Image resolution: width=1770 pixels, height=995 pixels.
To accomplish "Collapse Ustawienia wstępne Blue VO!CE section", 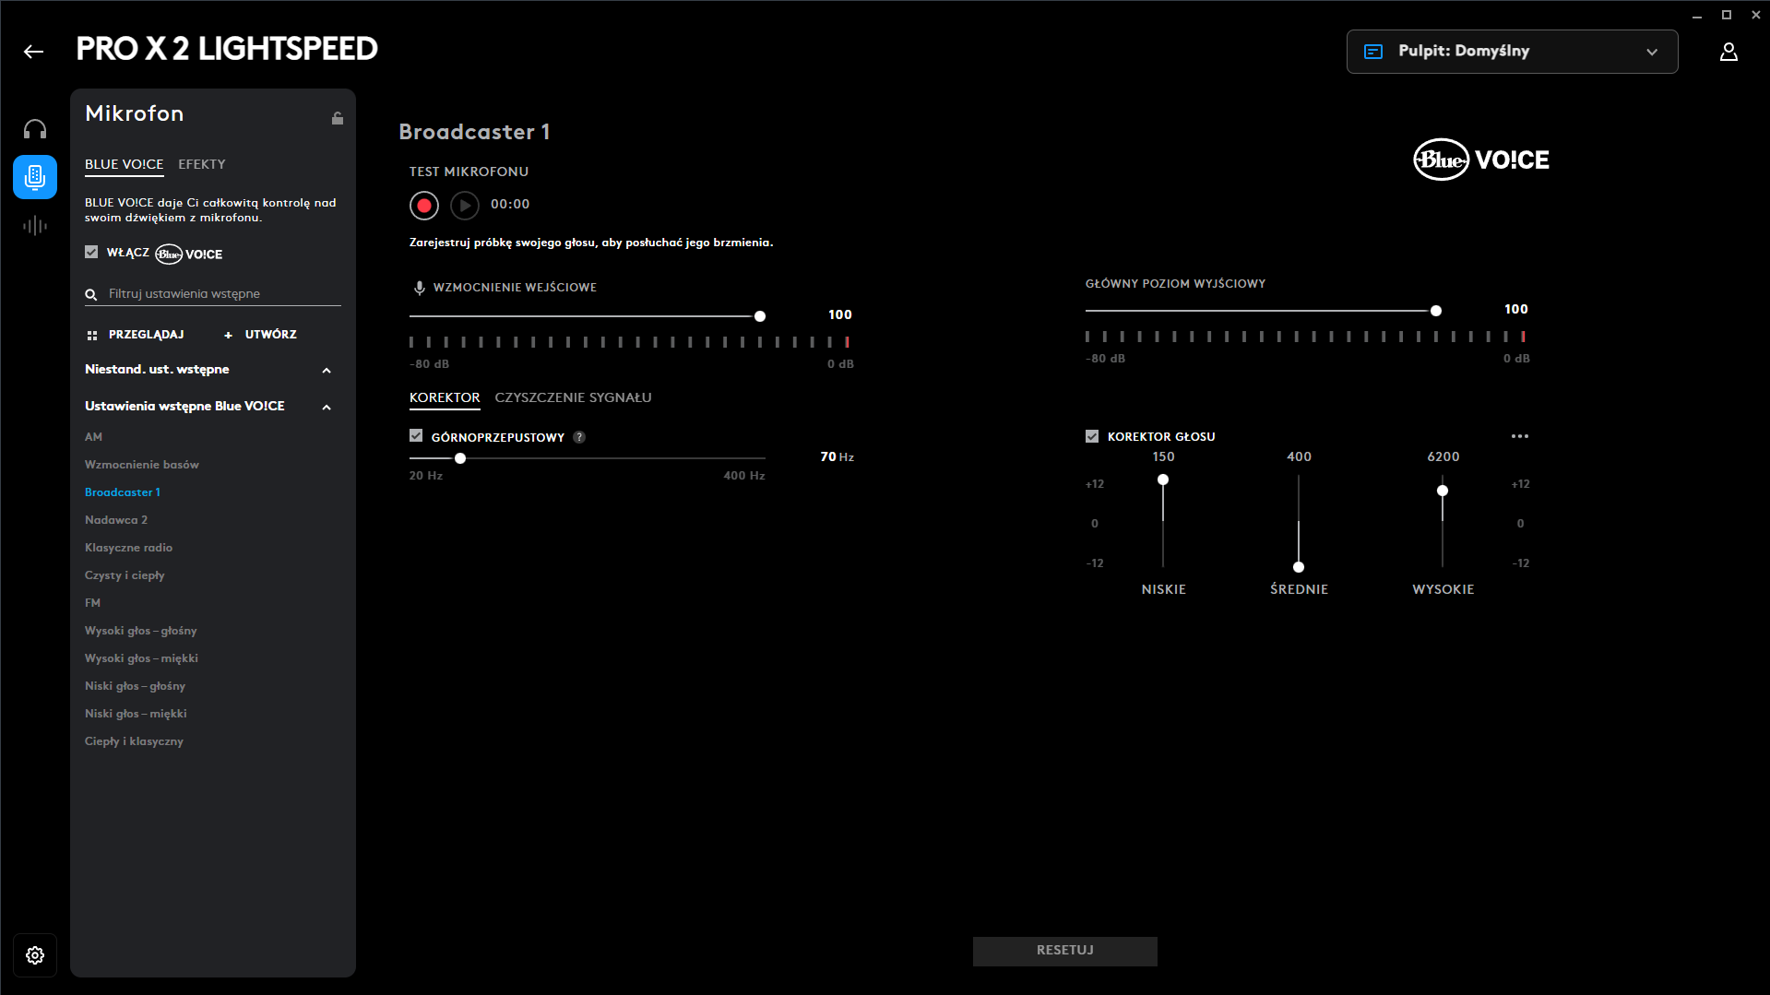I will point(327,408).
